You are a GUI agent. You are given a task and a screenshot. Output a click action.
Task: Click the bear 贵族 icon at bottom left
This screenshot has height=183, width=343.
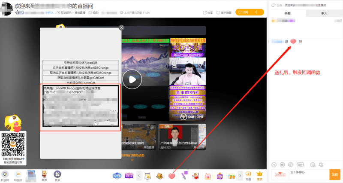pyautogui.click(x=44, y=176)
